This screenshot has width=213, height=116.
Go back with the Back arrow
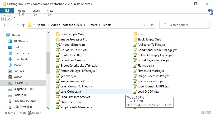click(x=5, y=25)
